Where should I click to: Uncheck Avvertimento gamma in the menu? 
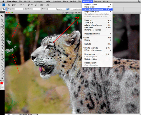(97, 9)
